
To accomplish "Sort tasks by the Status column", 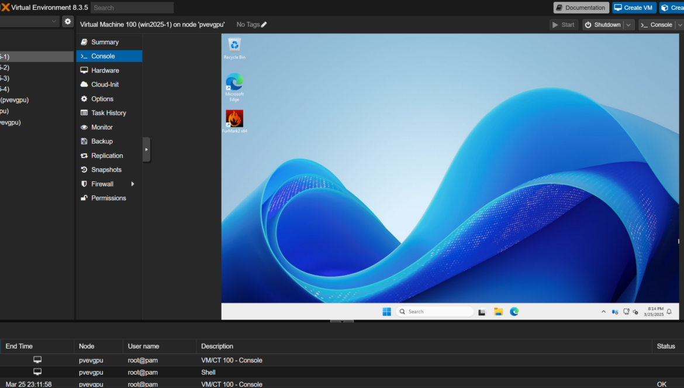I will coord(668,346).
